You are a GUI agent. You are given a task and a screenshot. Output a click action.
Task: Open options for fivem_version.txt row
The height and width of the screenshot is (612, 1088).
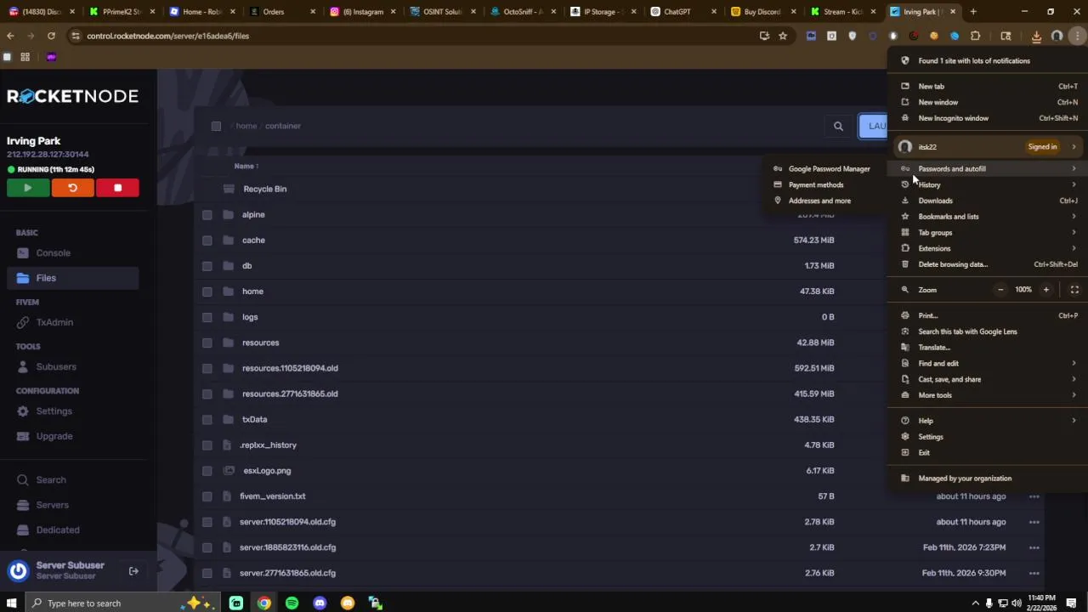coord(1034,496)
